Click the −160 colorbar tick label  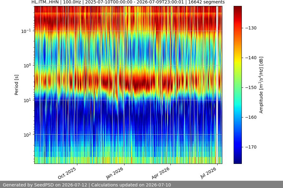251,117
